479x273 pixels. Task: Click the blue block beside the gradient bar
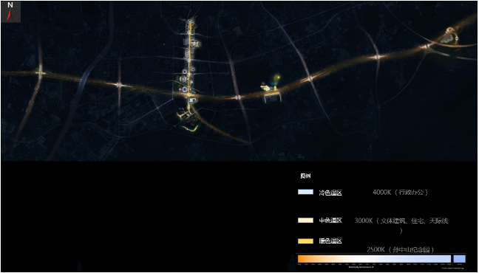(460, 259)
